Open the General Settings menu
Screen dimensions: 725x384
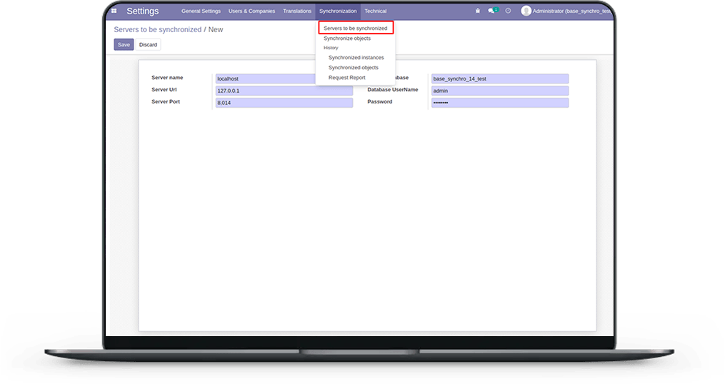point(201,11)
